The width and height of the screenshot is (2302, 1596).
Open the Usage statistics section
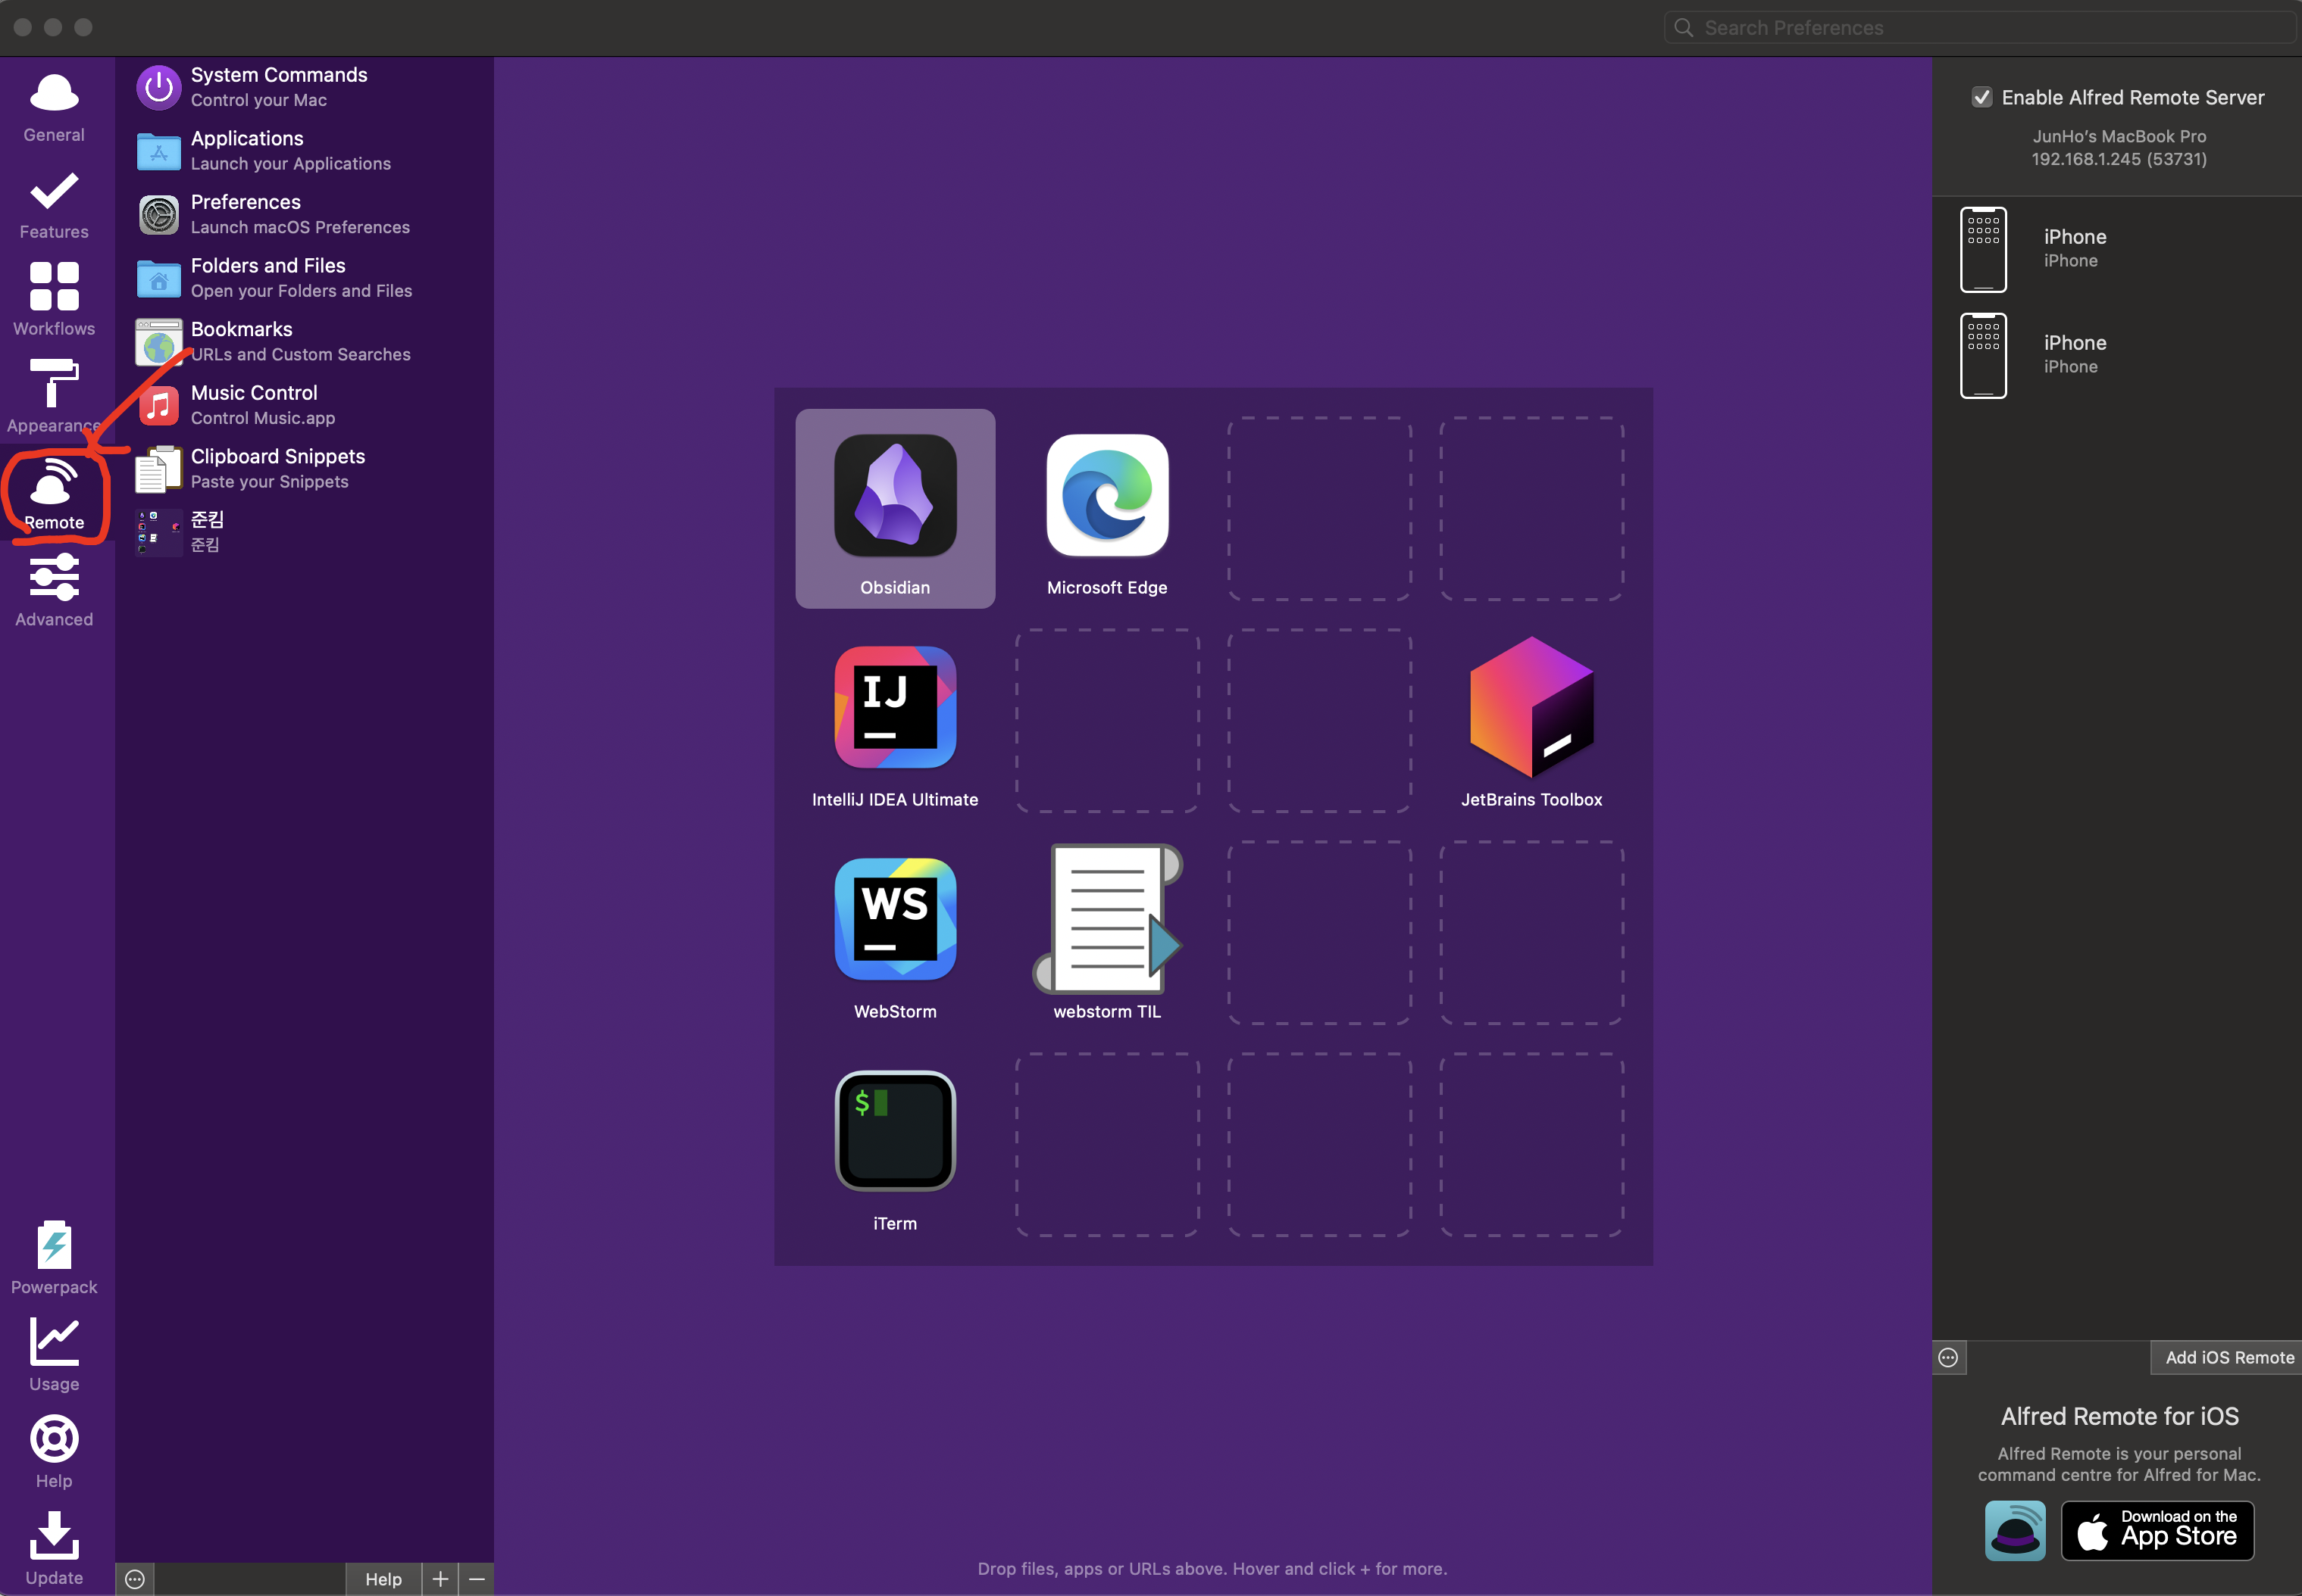(54, 1354)
